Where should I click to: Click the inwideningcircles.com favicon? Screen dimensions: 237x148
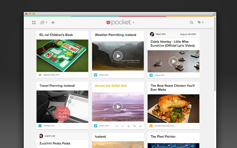(x=151, y=126)
